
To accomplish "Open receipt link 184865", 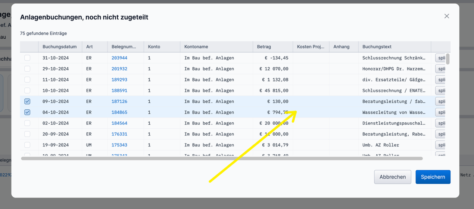I will click(119, 112).
